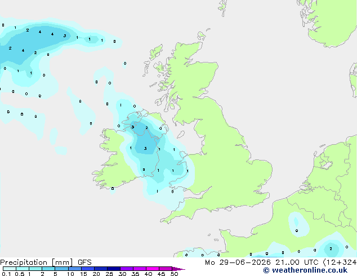Click the weatheronline.co.uk copyright link
The height and width of the screenshot is (276, 357).
305,270
